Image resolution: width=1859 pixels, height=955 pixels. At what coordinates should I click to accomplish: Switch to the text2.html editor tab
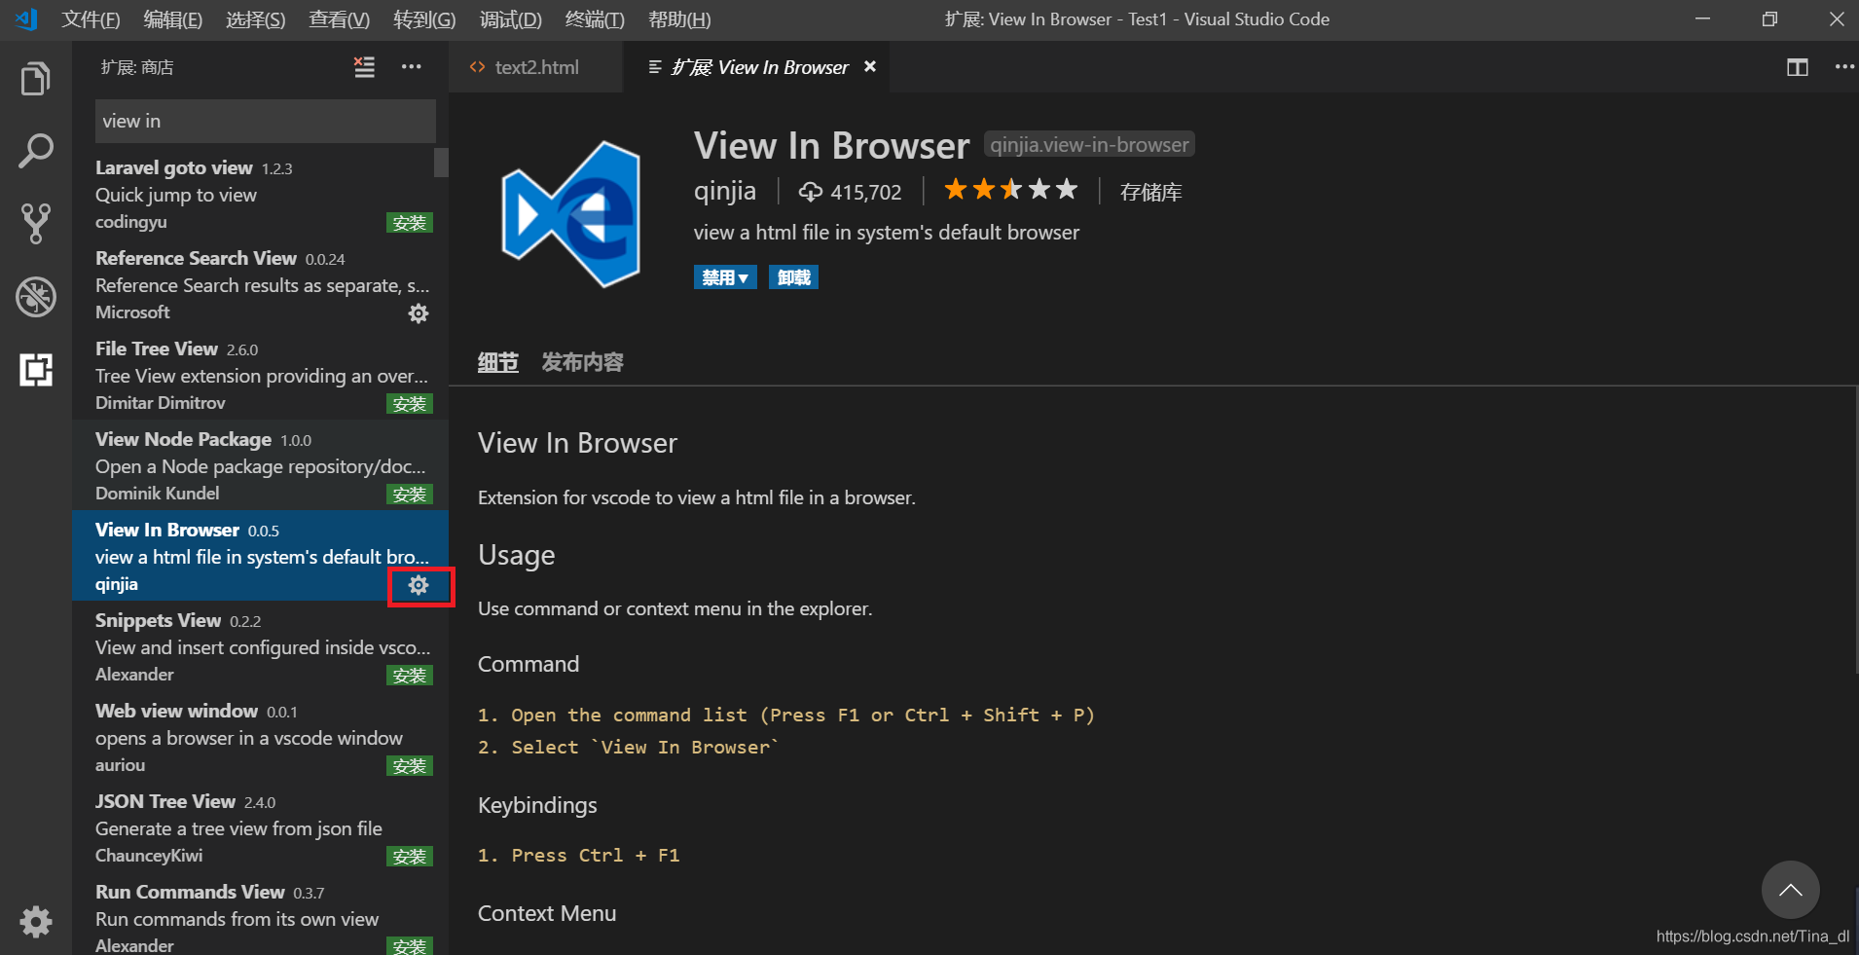coord(536,67)
